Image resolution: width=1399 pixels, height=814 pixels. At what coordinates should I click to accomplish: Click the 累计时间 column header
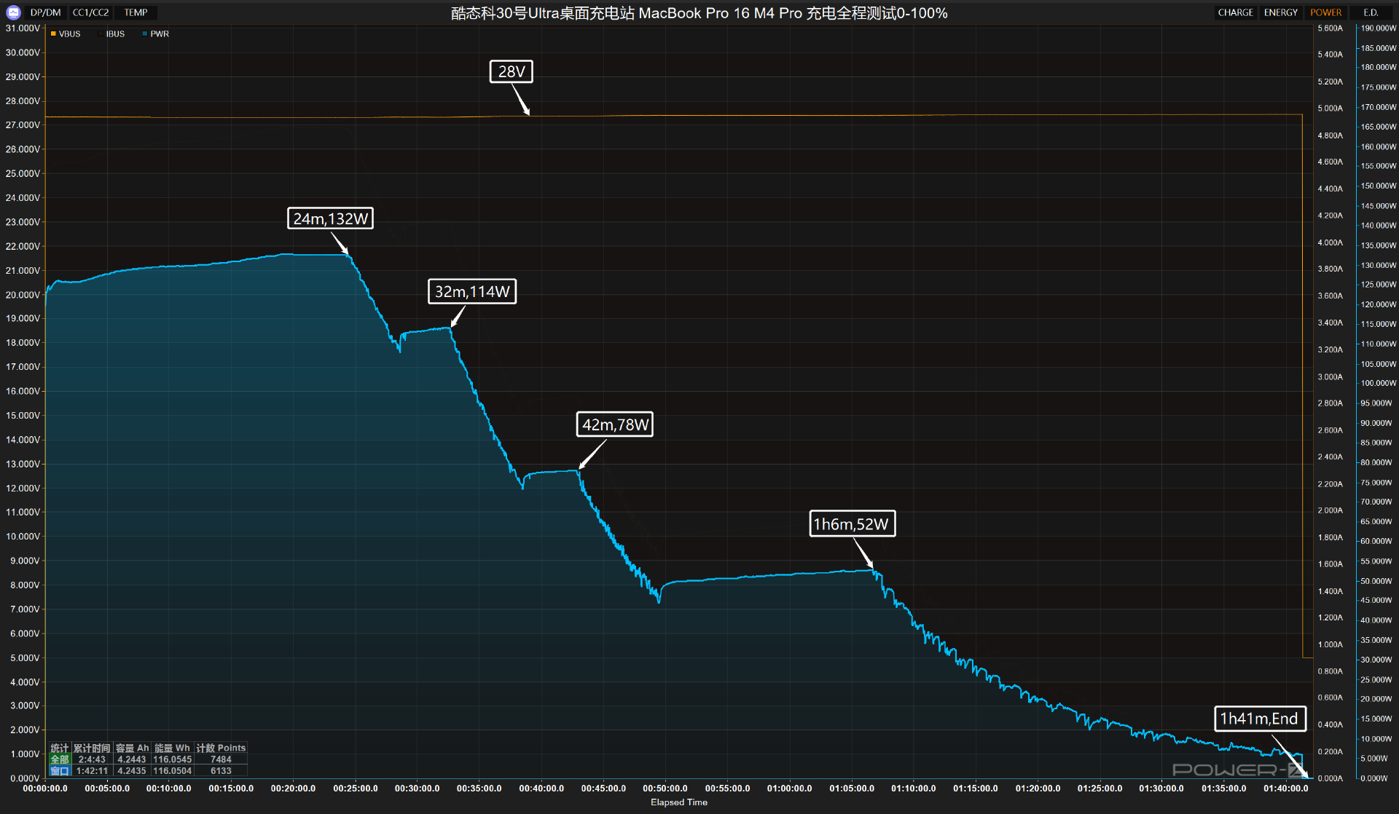(x=92, y=748)
